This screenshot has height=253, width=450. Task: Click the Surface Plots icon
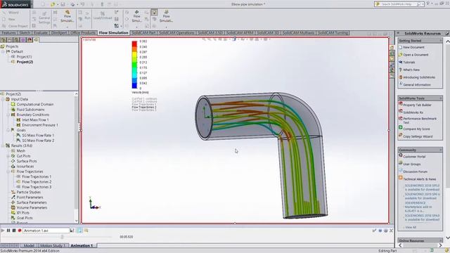pos(13,161)
